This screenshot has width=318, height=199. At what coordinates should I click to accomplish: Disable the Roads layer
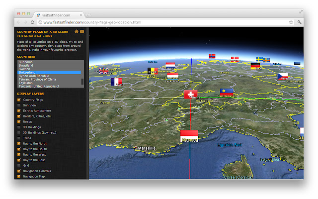tap(19, 121)
